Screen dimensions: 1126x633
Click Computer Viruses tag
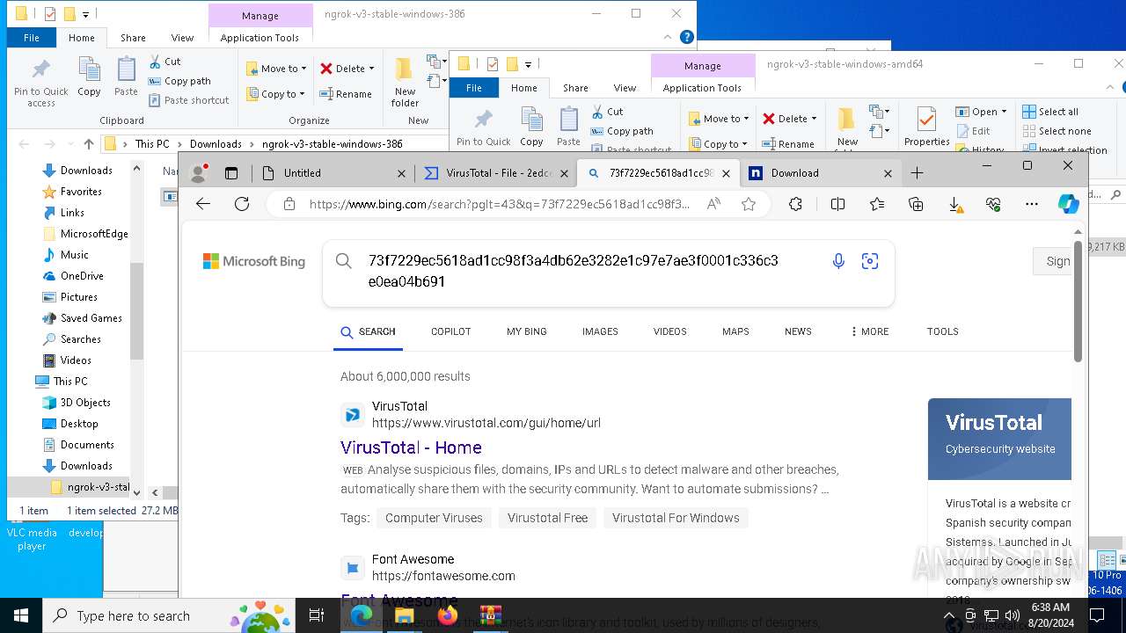point(434,518)
